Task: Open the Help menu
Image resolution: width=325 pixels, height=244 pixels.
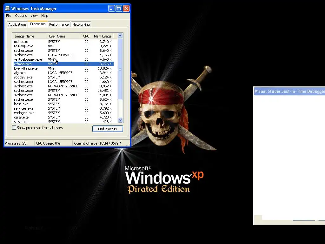Action: pos(44,16)
